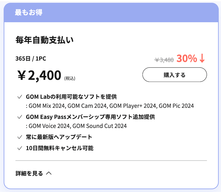Click the GOM Labの利用可能なソフトを提供 feature text
Screen dimensions: 221x192
(71, 97)
